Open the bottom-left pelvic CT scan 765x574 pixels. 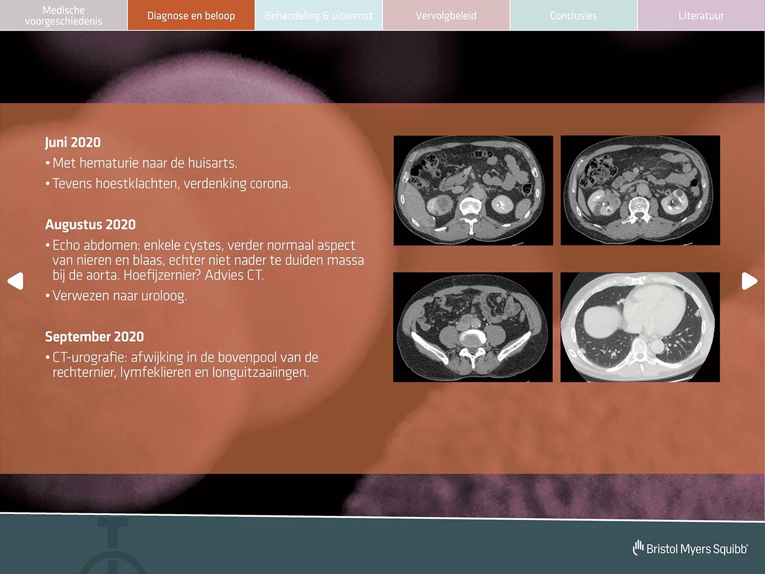(x=473, y=327)
